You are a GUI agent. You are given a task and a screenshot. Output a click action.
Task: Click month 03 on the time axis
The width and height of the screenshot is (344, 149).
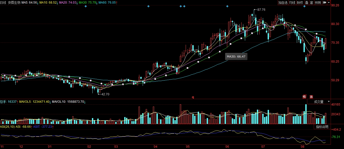(x=116, y=147)
